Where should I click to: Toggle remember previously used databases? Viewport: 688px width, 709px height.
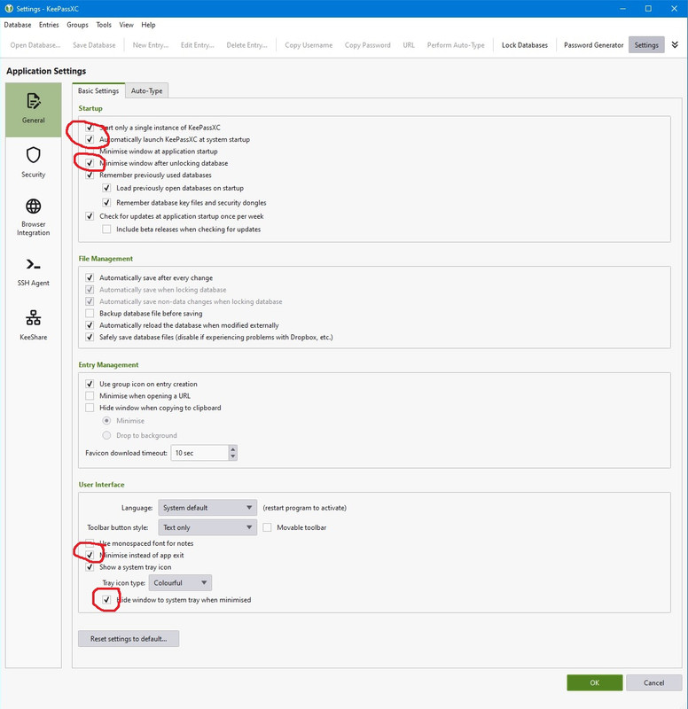click(90, 175)
